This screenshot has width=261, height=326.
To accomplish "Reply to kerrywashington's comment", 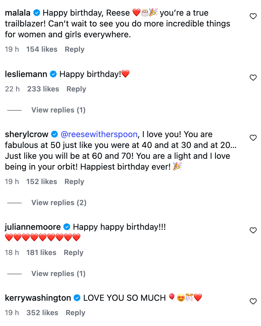I will 75,313.
